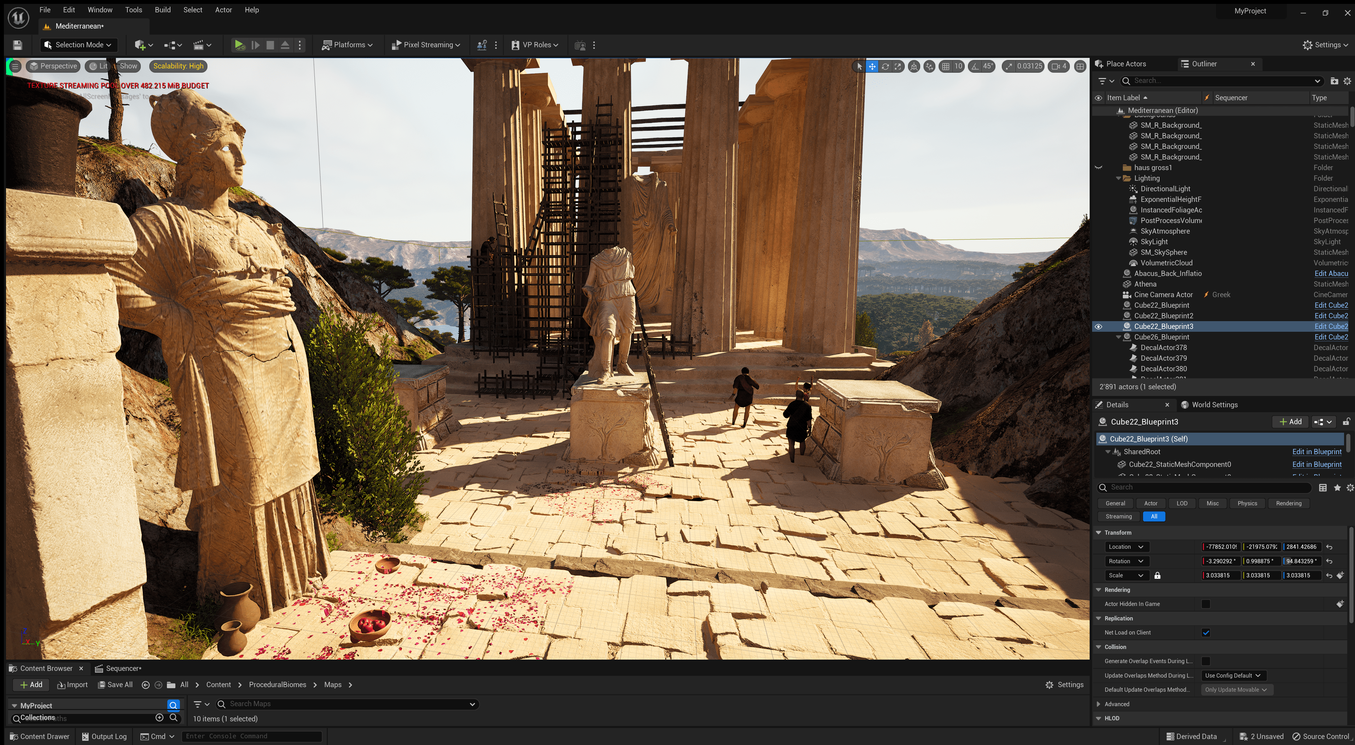
Task: Collapse the Lighting folder in Outliner
Action: 1118,178
